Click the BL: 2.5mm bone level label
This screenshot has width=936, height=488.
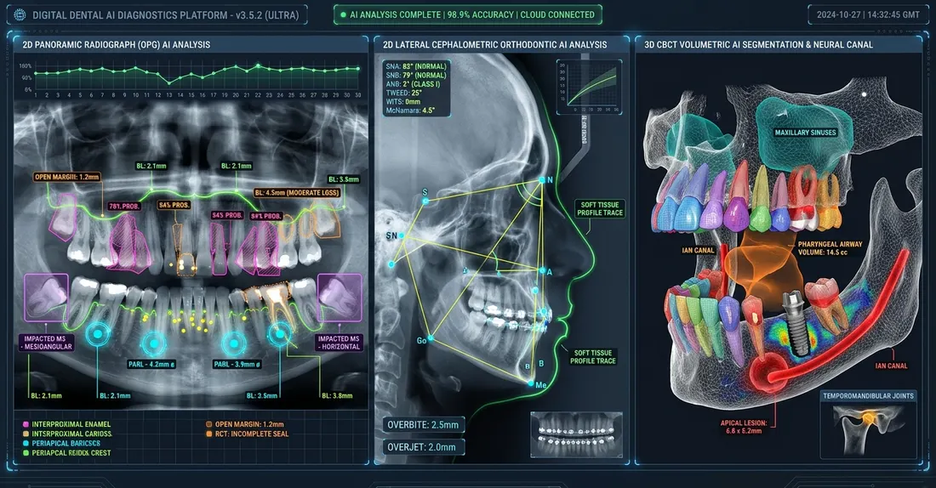[x=261, y=395]
